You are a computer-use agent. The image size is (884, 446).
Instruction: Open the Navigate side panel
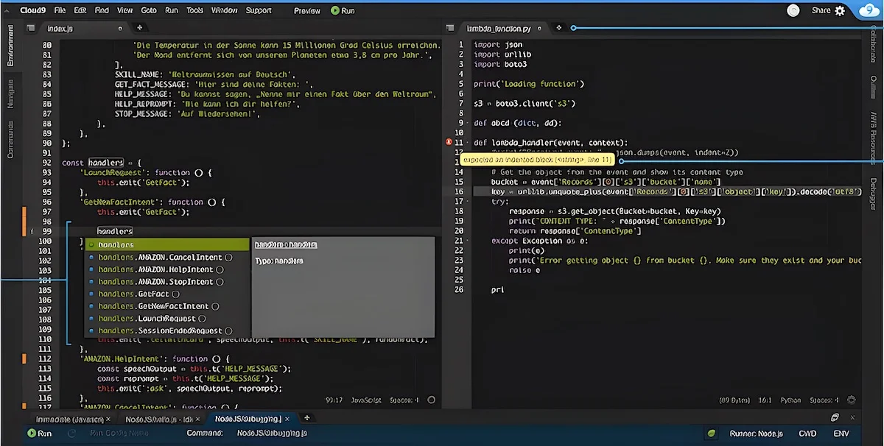[10, 94]
